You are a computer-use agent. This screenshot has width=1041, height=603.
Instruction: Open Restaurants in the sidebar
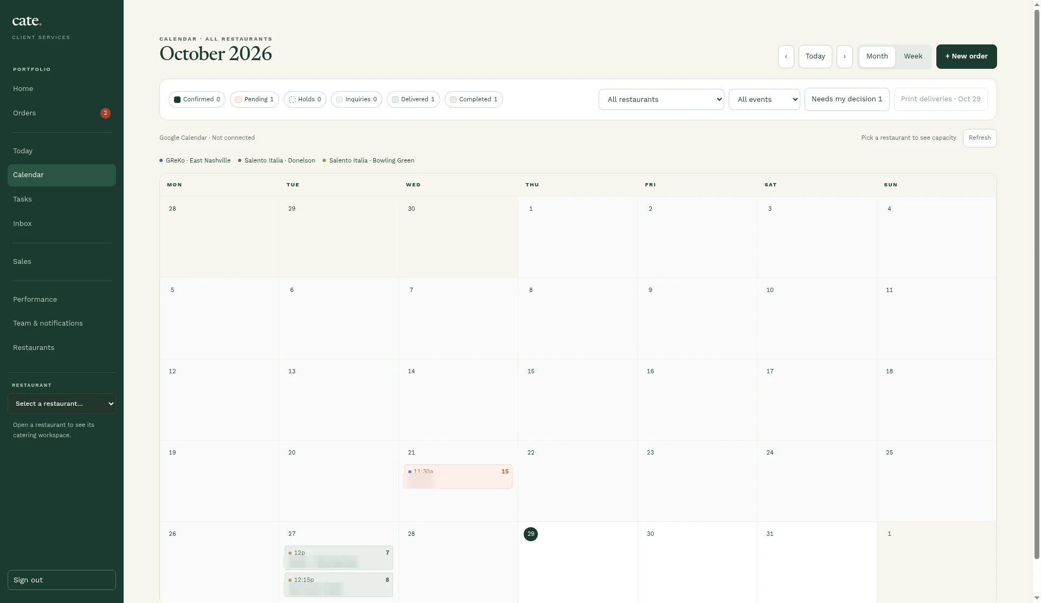click(x=62, y=348)
